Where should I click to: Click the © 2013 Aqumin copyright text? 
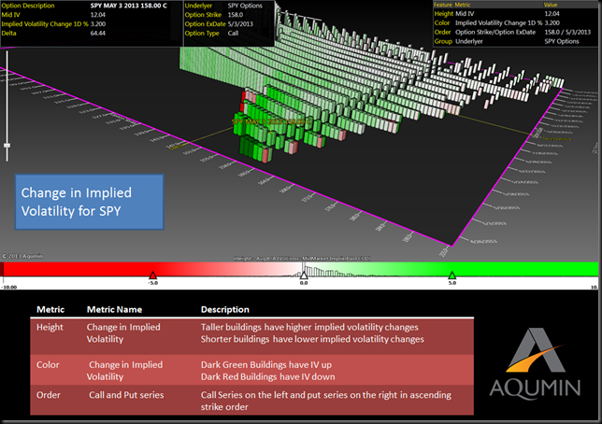point(22,256)
